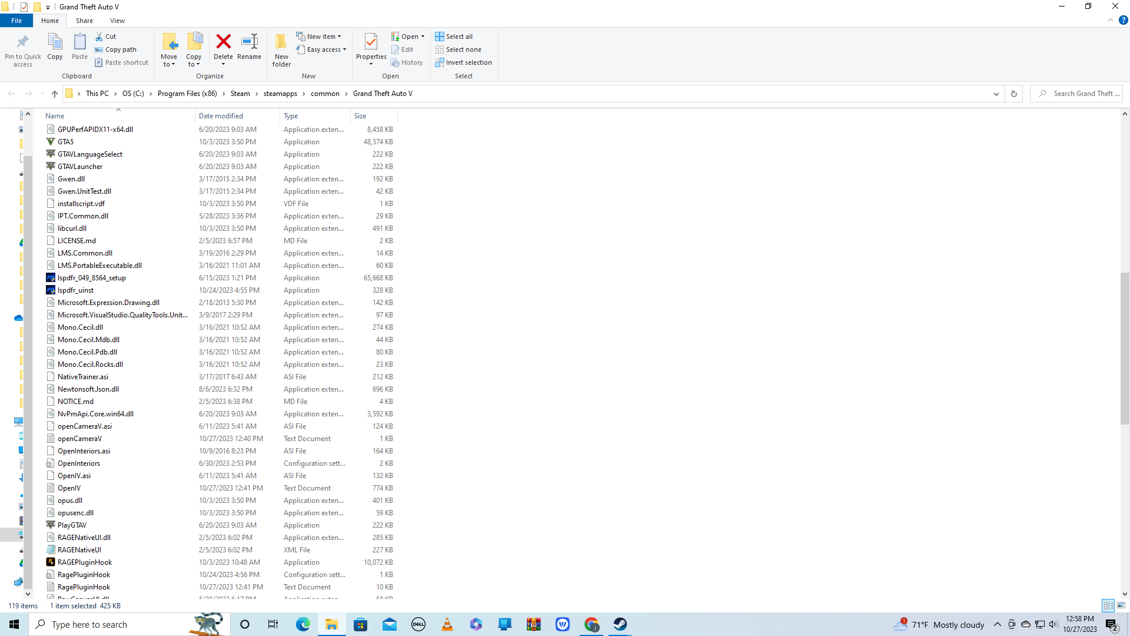Expand address bar history dropdown

[996, 94]
